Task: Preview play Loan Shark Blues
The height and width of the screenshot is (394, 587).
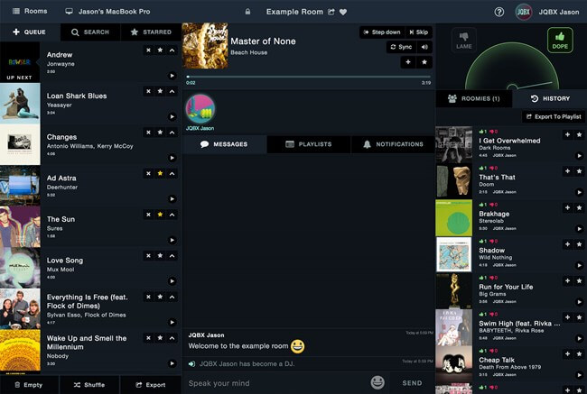Action: click(x=172, y=116)
